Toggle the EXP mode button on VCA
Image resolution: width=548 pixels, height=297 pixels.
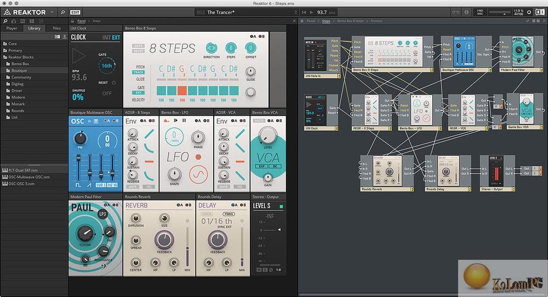coord(261,166)
